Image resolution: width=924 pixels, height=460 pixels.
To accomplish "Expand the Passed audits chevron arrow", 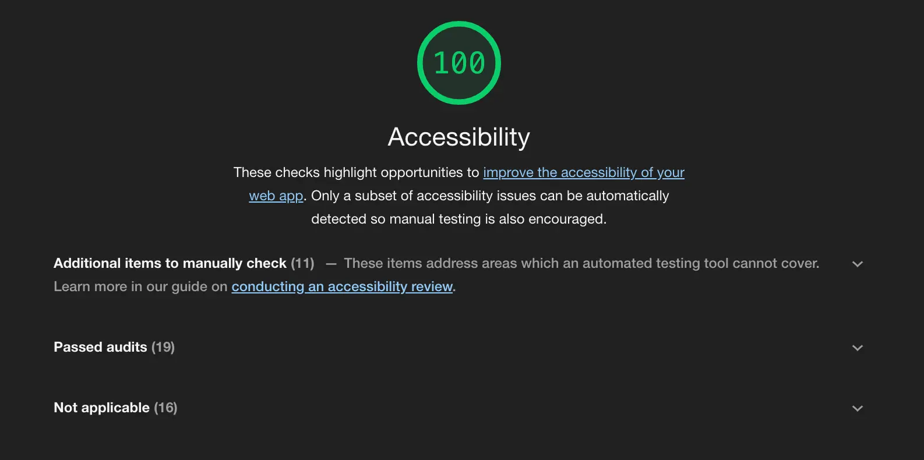I will click(x=857, y=348).
